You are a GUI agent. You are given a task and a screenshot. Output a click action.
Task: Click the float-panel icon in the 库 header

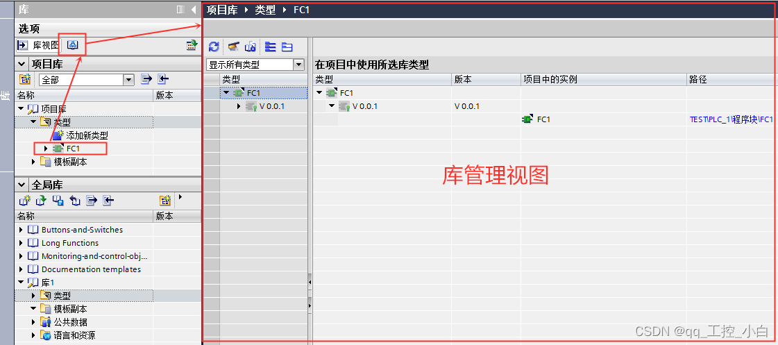click(x=180, y=10)
